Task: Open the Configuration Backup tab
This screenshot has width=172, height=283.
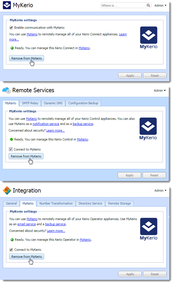Action: [83, 103]
